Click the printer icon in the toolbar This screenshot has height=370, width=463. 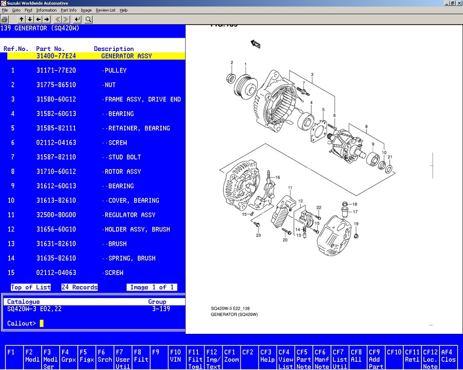tap(5, 19)
